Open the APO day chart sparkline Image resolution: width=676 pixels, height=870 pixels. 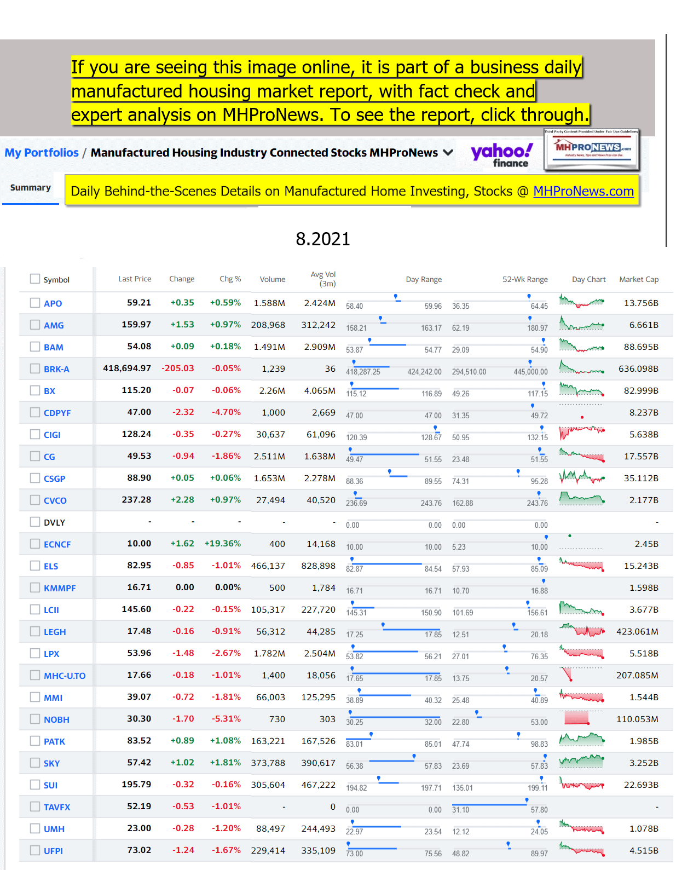tap(581, 302)
